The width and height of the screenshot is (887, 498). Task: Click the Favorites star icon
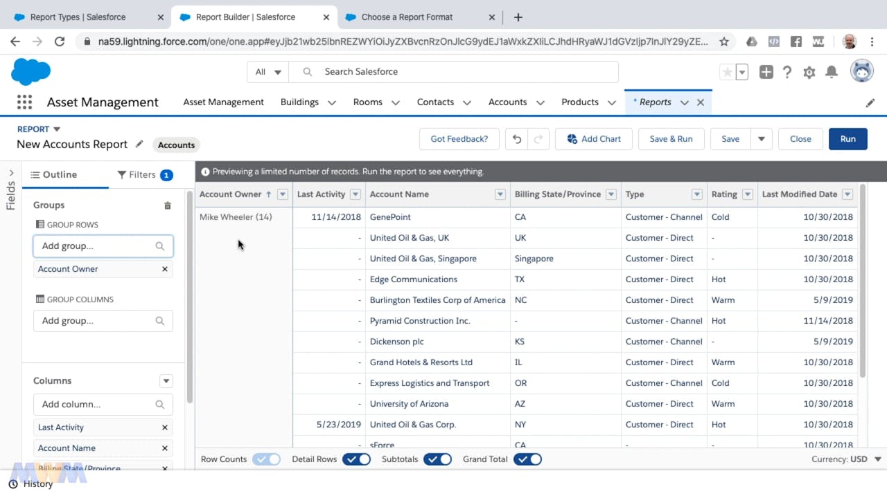point(727,72)
